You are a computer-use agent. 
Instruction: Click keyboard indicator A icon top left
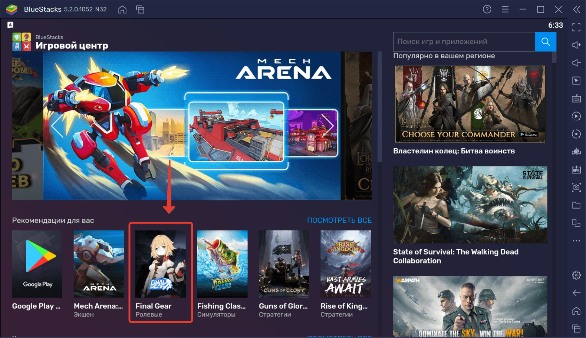[10, 25]
